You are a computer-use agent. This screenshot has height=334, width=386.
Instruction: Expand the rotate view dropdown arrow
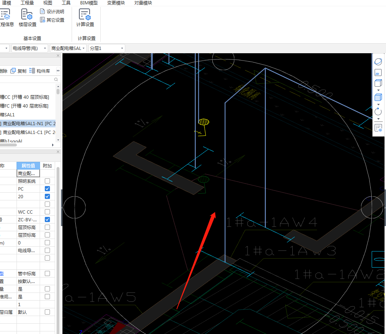pos(378,119)
